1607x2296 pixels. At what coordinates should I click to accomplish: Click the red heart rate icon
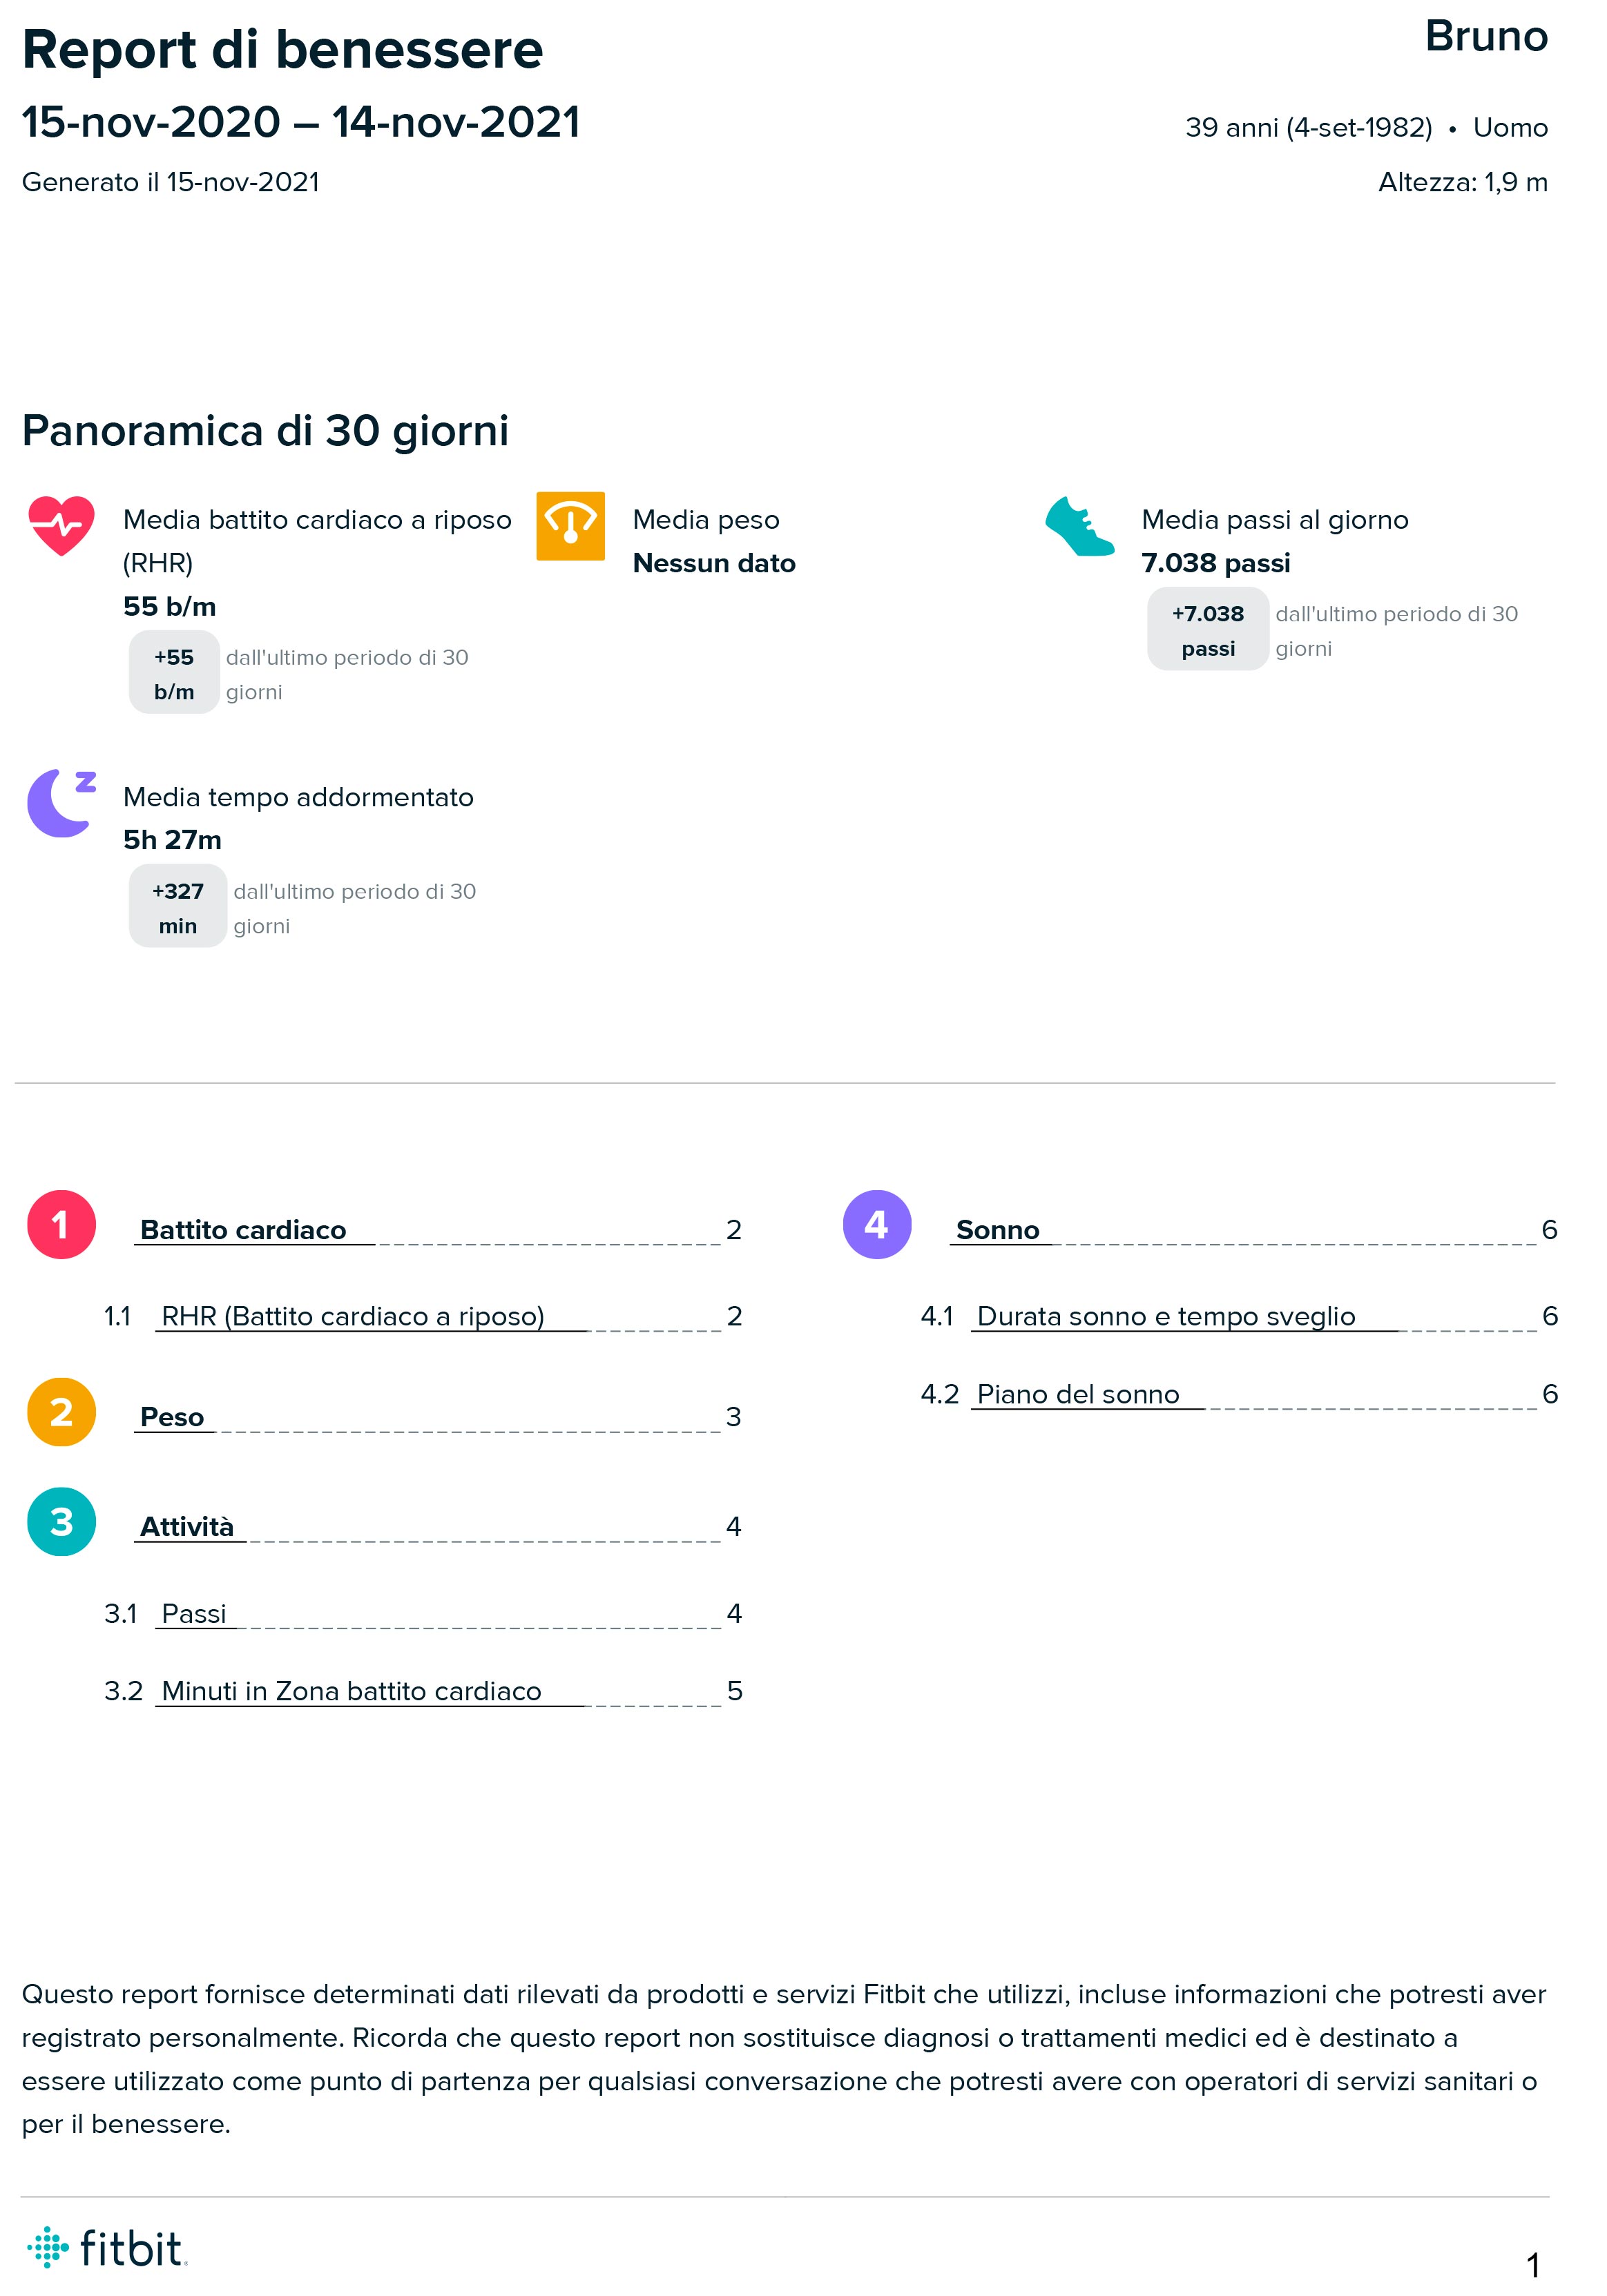pyautogui.click(x=61, y=525)
